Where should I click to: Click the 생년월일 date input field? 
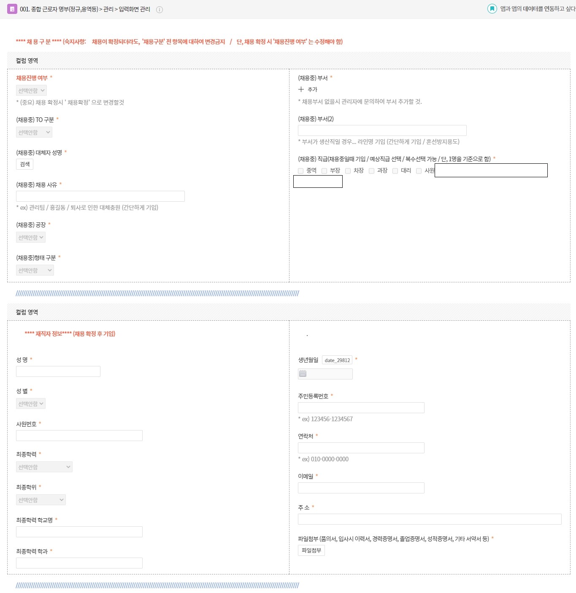tap(325, 374)
